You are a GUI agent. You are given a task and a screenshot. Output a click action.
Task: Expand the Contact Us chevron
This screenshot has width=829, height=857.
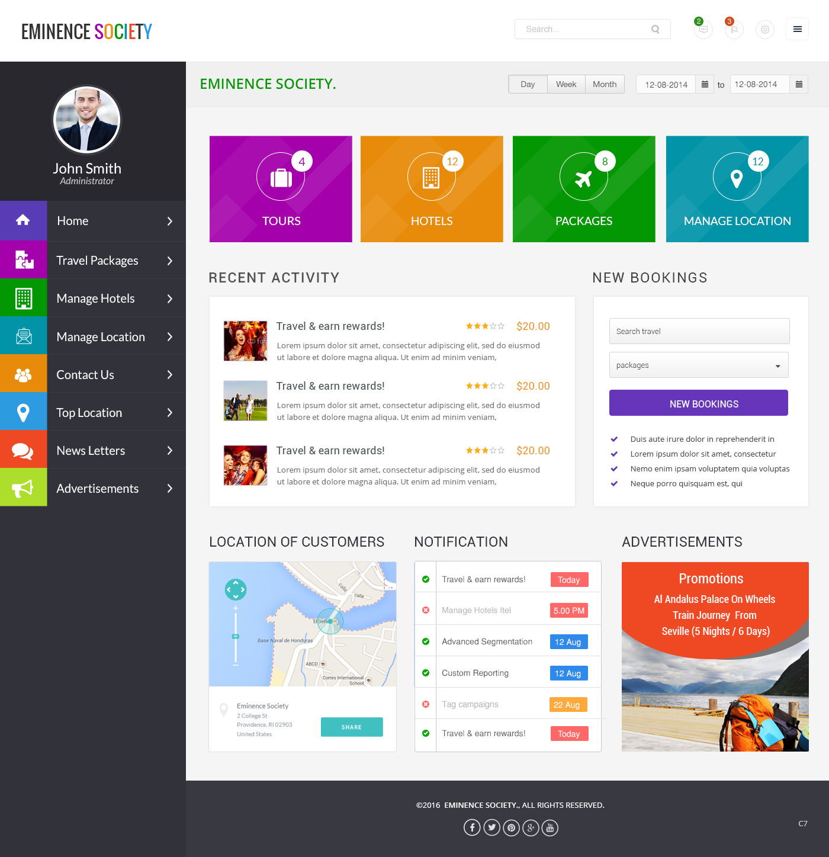(170, 374)
